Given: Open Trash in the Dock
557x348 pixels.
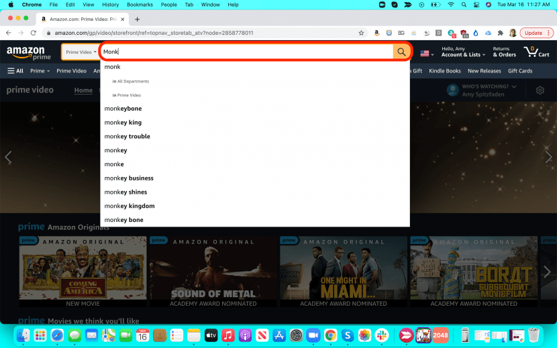Looking at the screenshot, I should (534, 335).
